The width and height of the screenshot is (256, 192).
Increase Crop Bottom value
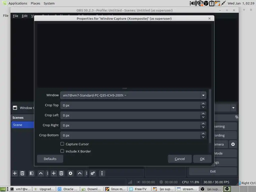coord(203,133)
